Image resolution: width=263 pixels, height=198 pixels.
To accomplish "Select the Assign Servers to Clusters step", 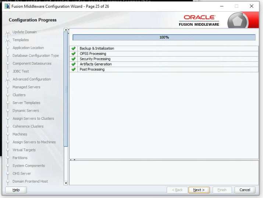I will [x=33, y=119].
